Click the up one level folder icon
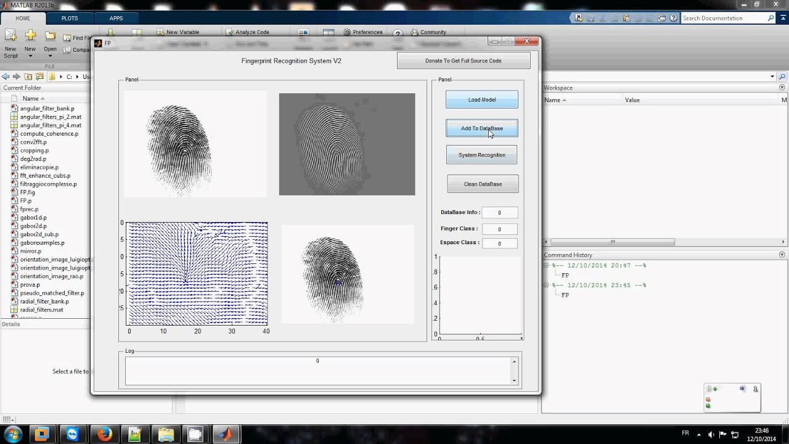789x444 pixels. click(x=28, y=76)
